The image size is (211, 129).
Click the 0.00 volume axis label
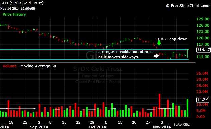coord(201,117)
